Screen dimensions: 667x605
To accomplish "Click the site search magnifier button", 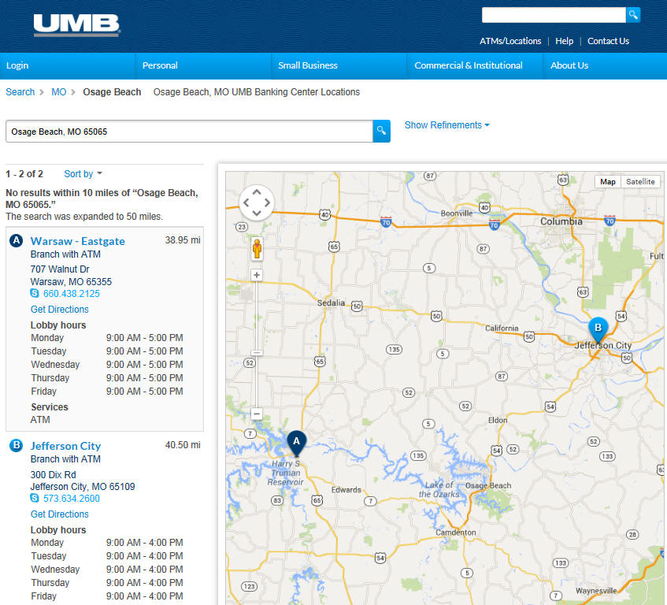I will tap(633, 15).
